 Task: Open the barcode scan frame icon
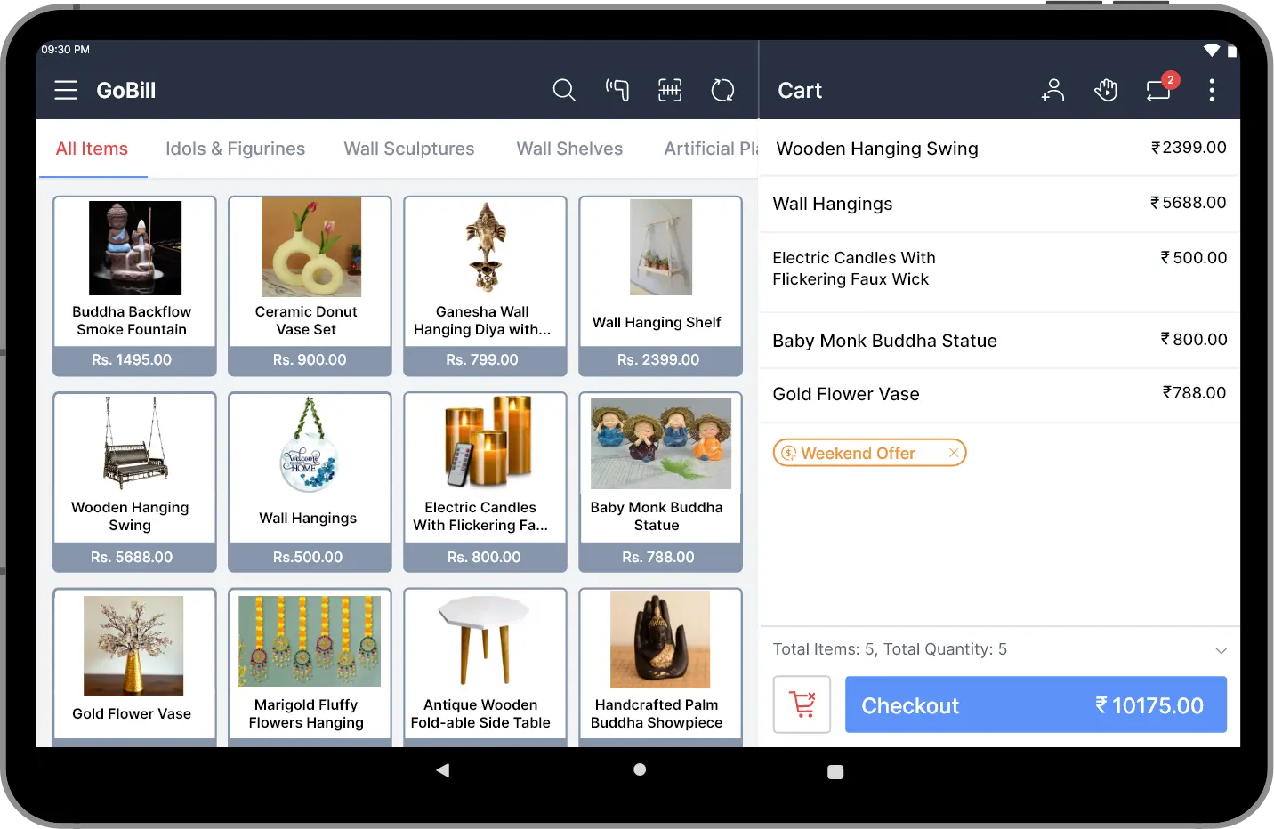(x=670, y=90)
